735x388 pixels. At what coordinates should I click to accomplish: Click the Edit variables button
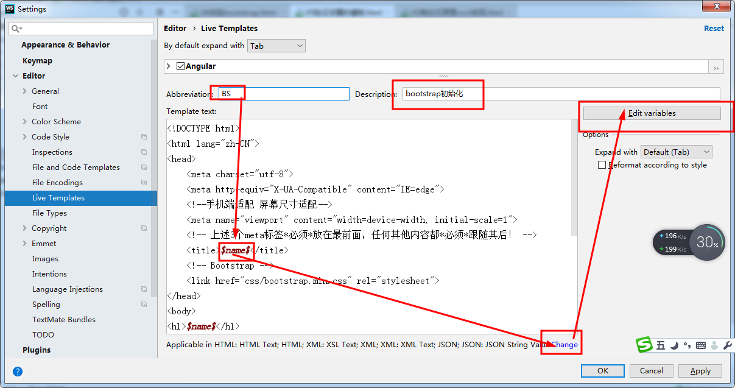point(652,113)
